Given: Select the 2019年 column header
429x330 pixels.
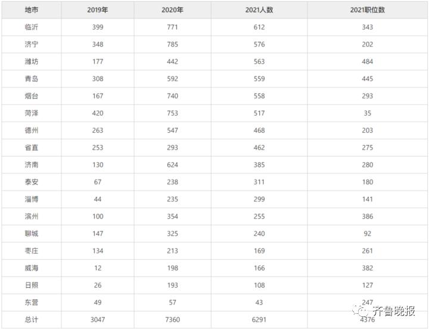Looking at the screenshot, I should (x=98, y=10).
